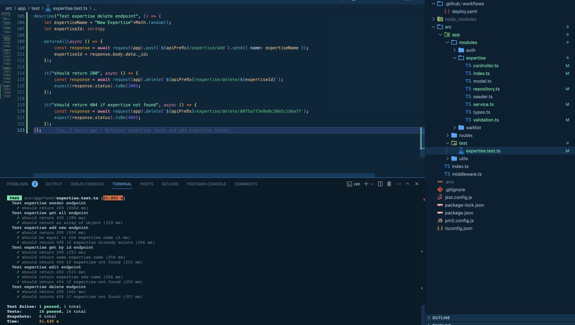Click the tsconfig.json braces icon
575x325 pixels.
click(440, 228)
